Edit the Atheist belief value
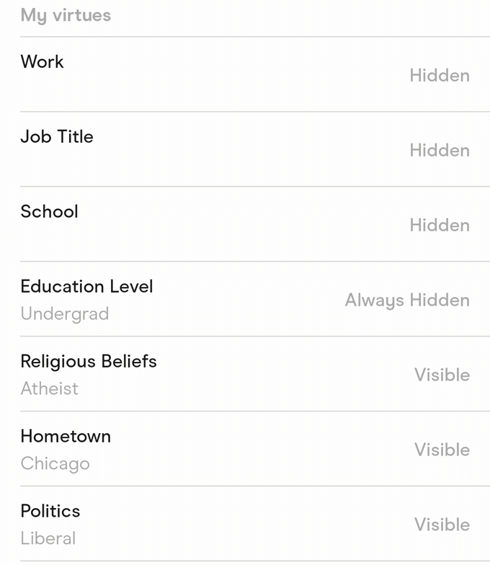 pyautogui.click(x=49, y=388)
